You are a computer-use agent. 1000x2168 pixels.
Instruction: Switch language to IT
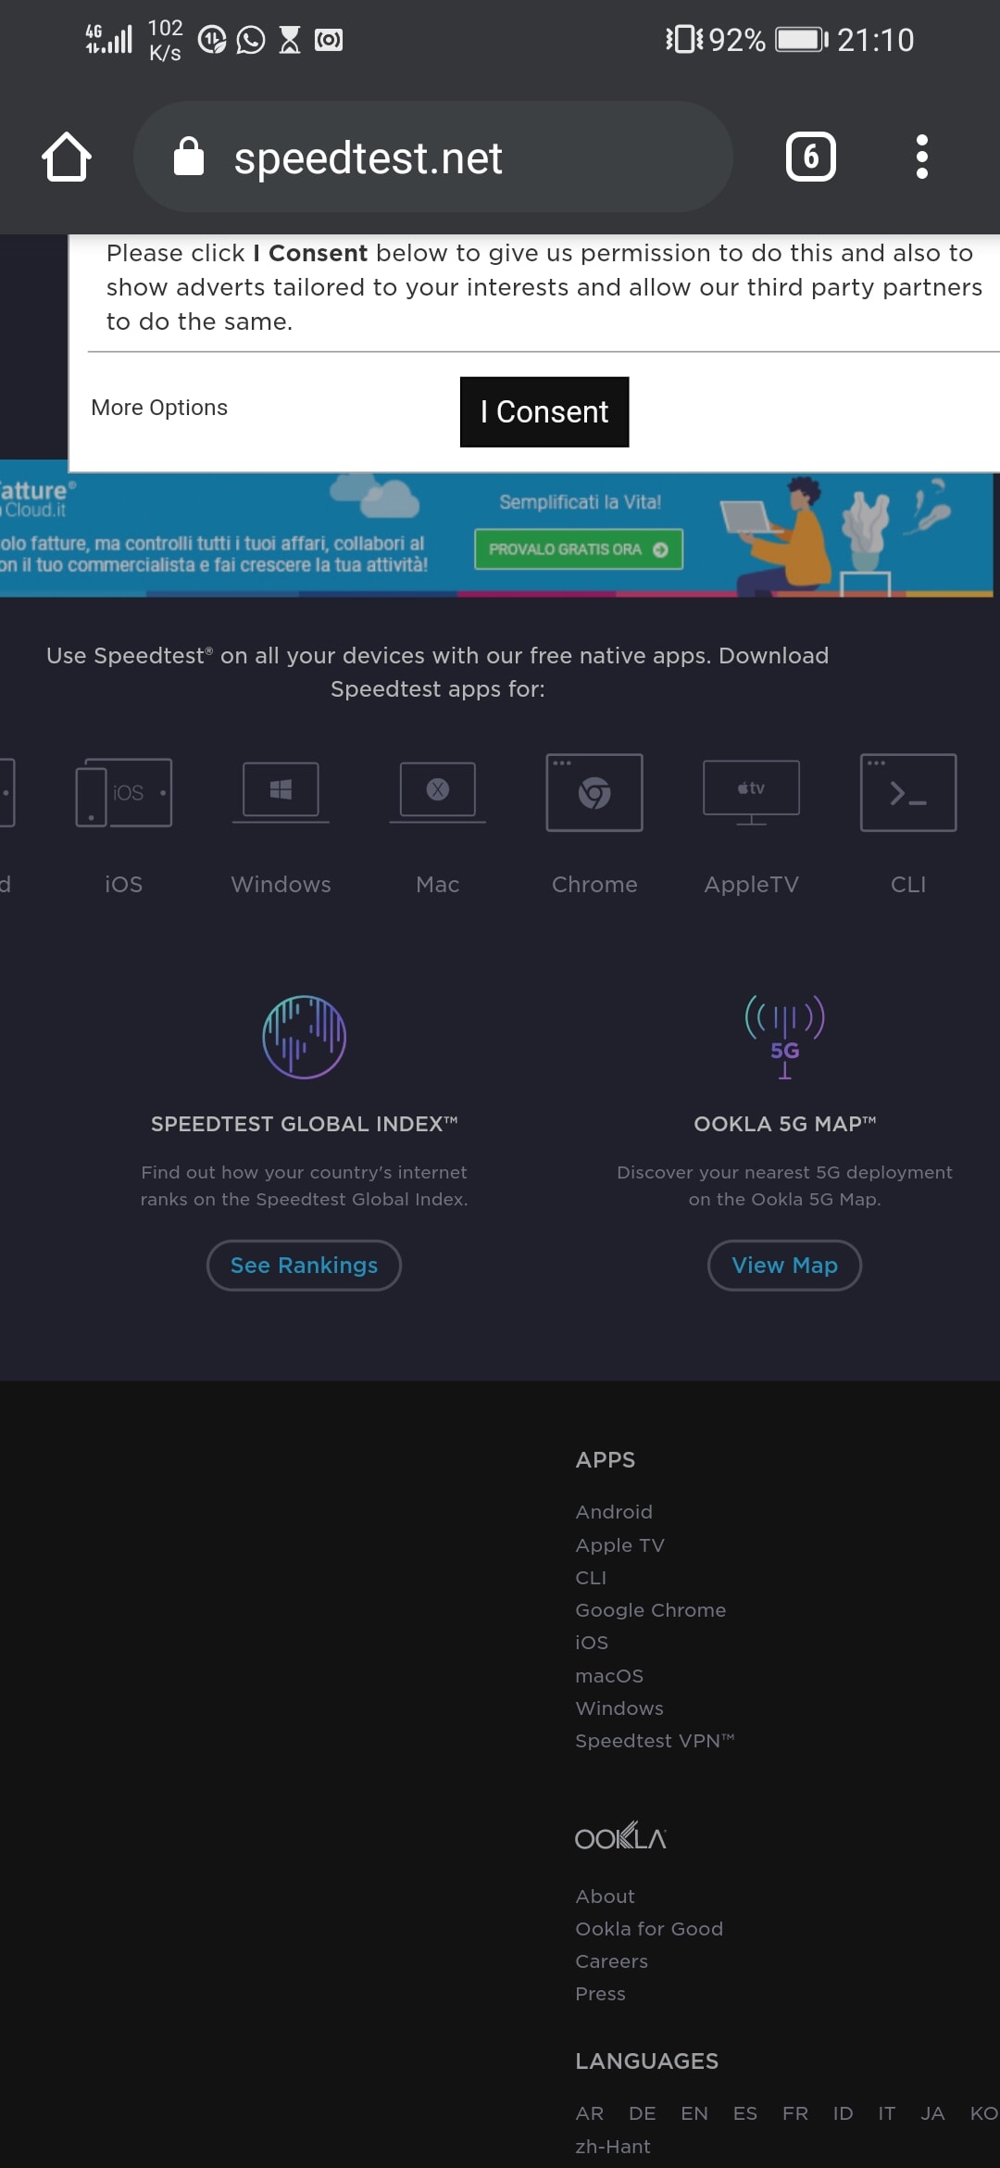[887, 2113]
